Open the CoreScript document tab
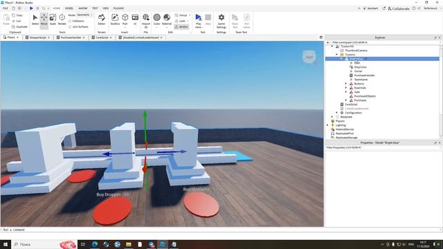443x249 pixels. [102, 37]
